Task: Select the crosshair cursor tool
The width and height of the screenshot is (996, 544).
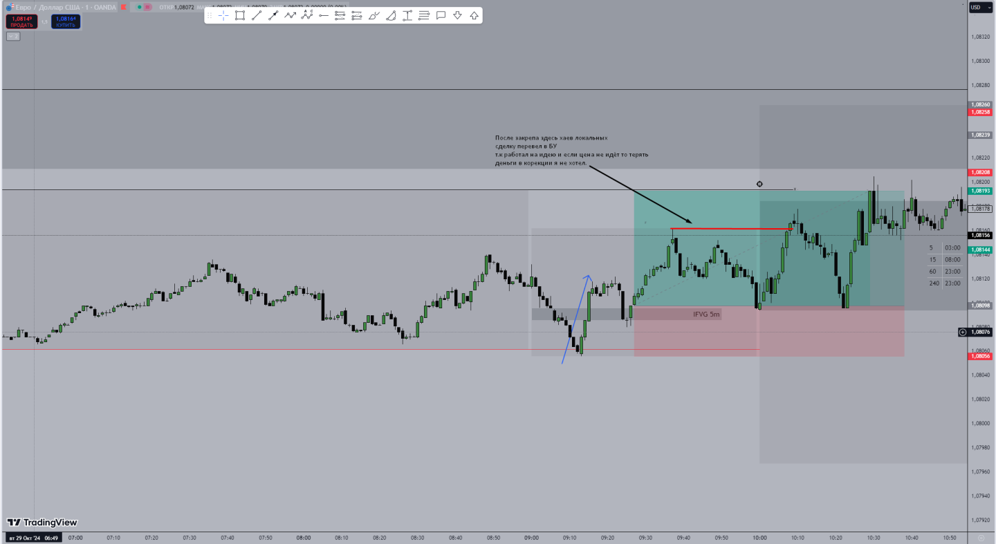Action: click(223, 15)
